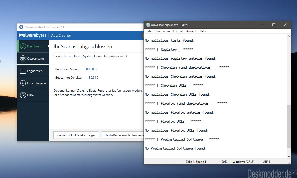This screenshot has height=178, width=297.
Task: Click the "[ Preinstalled Software ]" header line
Action: point(182,139)
